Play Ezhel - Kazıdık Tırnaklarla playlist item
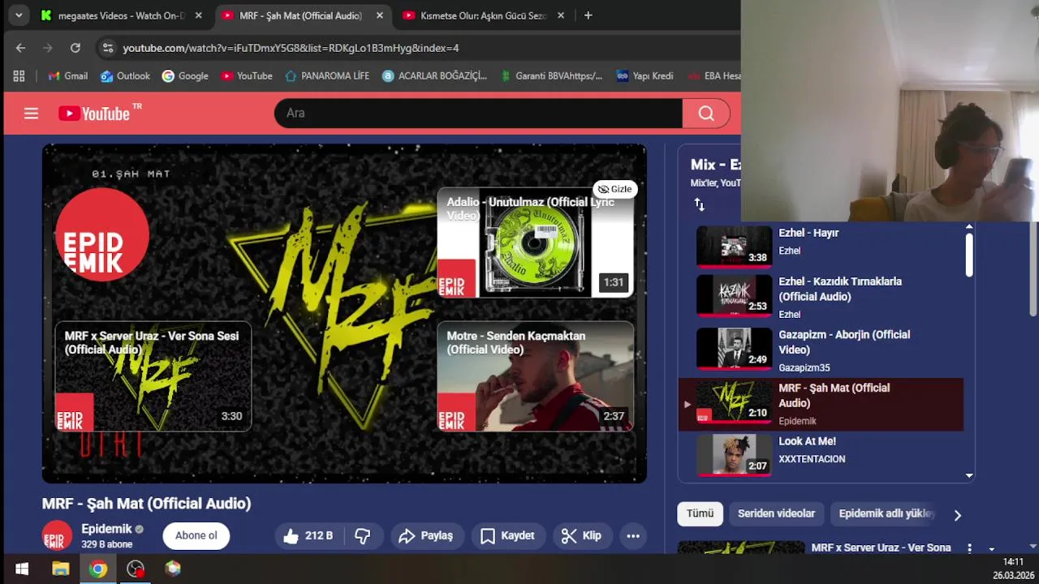 820,296
